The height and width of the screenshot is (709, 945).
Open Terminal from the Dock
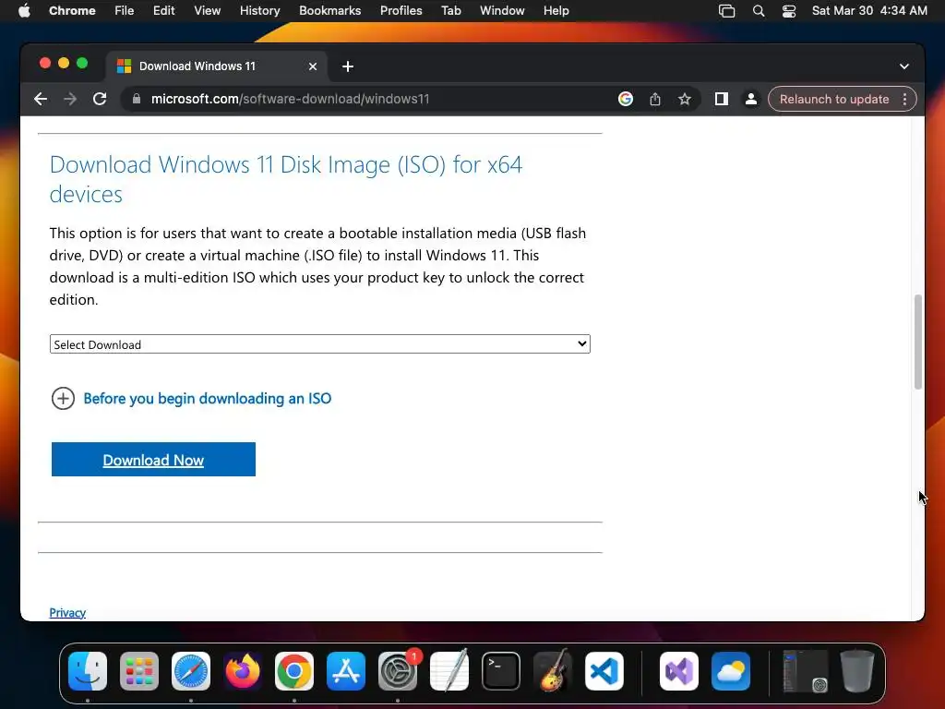501,671
